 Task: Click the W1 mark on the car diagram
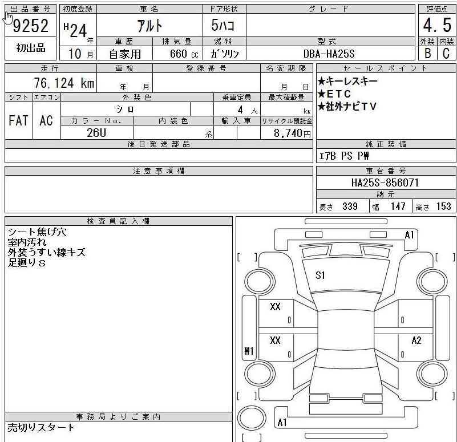point(249,351)
